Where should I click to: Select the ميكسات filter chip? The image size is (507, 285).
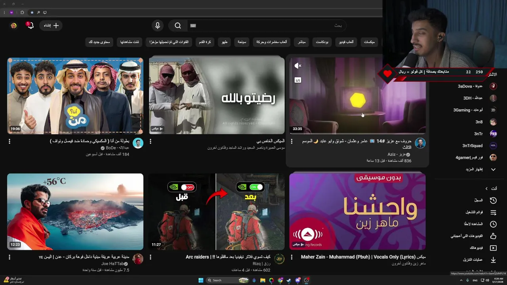click(x=369, y=42)
